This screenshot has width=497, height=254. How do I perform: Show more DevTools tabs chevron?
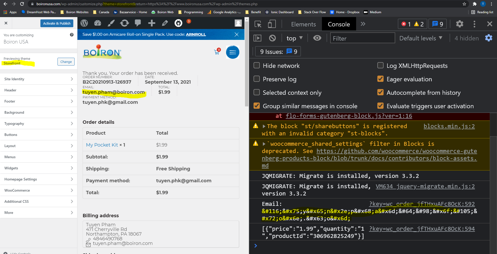coord(363,24)
